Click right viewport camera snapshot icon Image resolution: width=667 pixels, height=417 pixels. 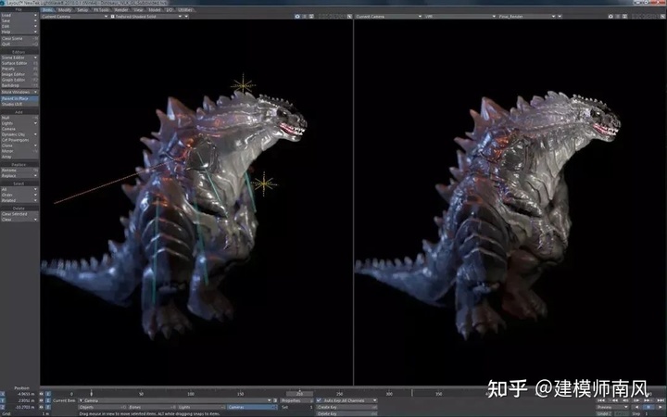pos(610,17)
